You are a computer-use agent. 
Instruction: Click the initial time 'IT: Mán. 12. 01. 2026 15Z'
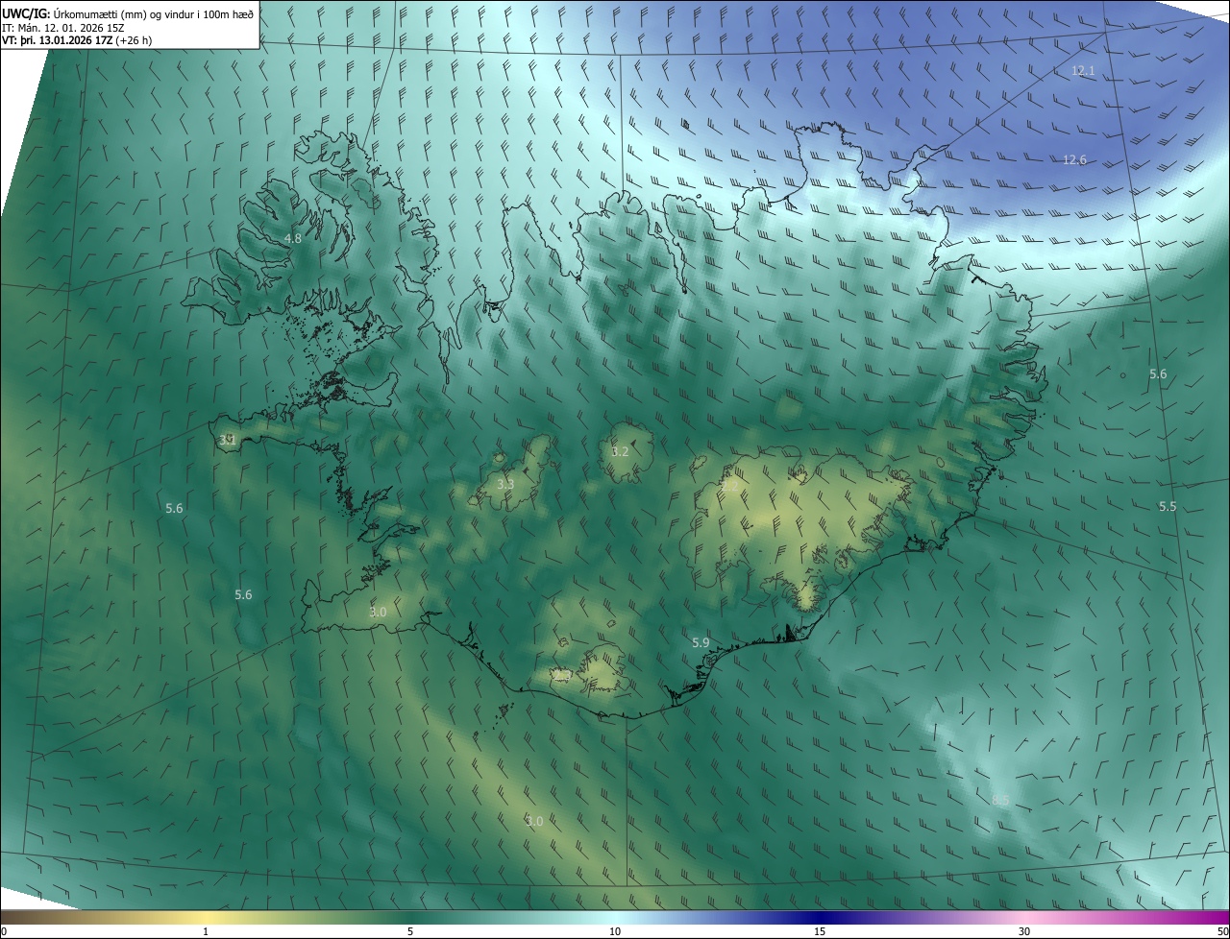click(x=62, y=27)
